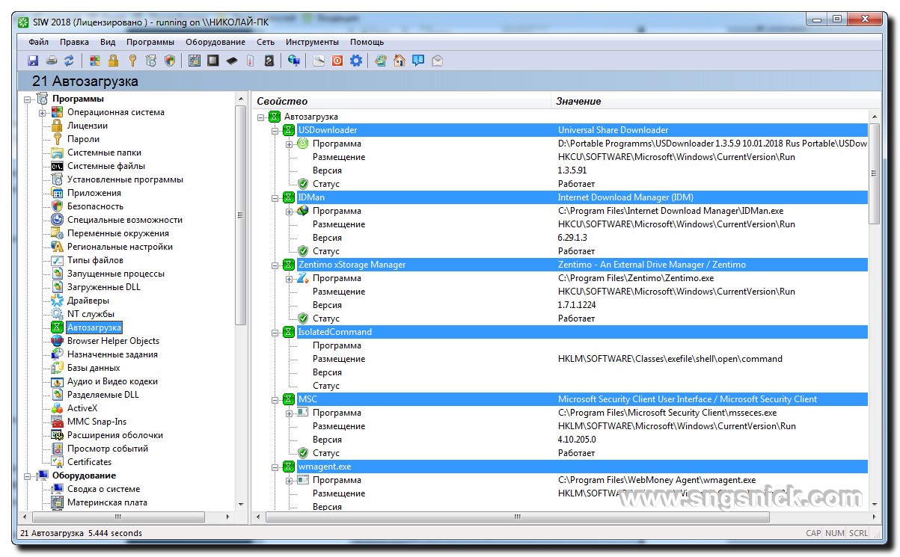
Task: Select Драйверы in the left tree
Action: tap(88, 301)
